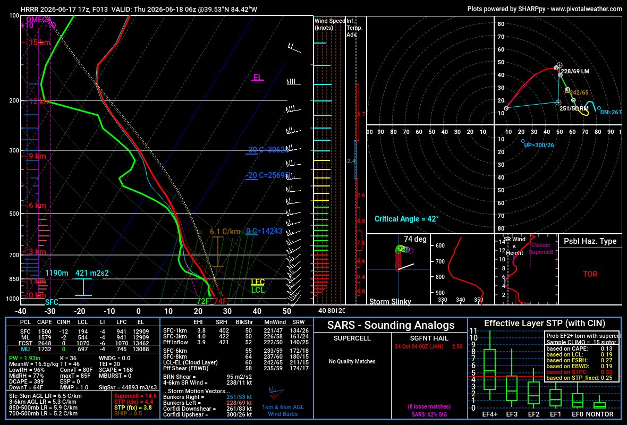This screenshot has height=425, width=627.
Task: Click the SARS - Sounding Analogs heading
Action: click(391, 325)
